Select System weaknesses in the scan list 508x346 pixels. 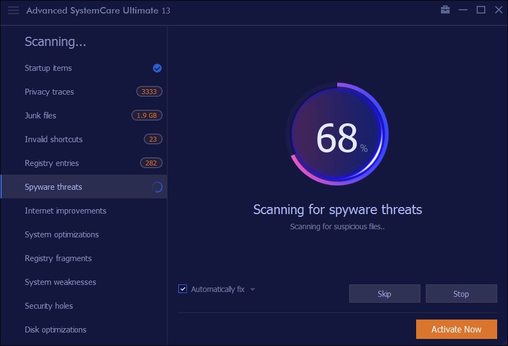(60, 282)
